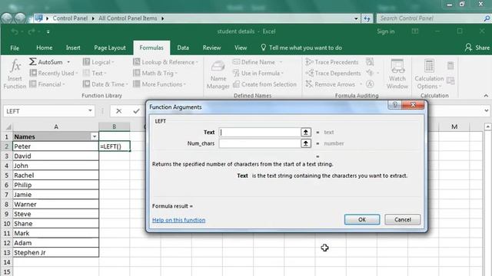Click the Share person icon
This screenshot has height=276, width=492.
(468, 48)
